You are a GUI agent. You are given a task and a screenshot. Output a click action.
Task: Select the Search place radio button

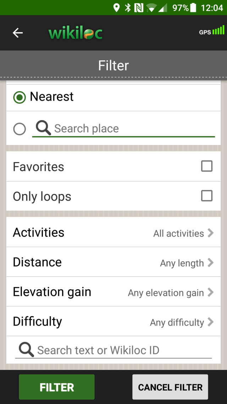[x=20, y=129]
